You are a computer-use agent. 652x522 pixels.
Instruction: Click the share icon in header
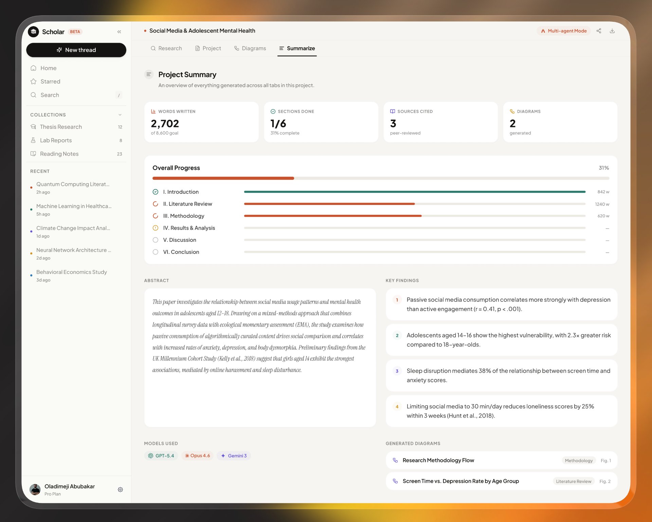point(599,31)
